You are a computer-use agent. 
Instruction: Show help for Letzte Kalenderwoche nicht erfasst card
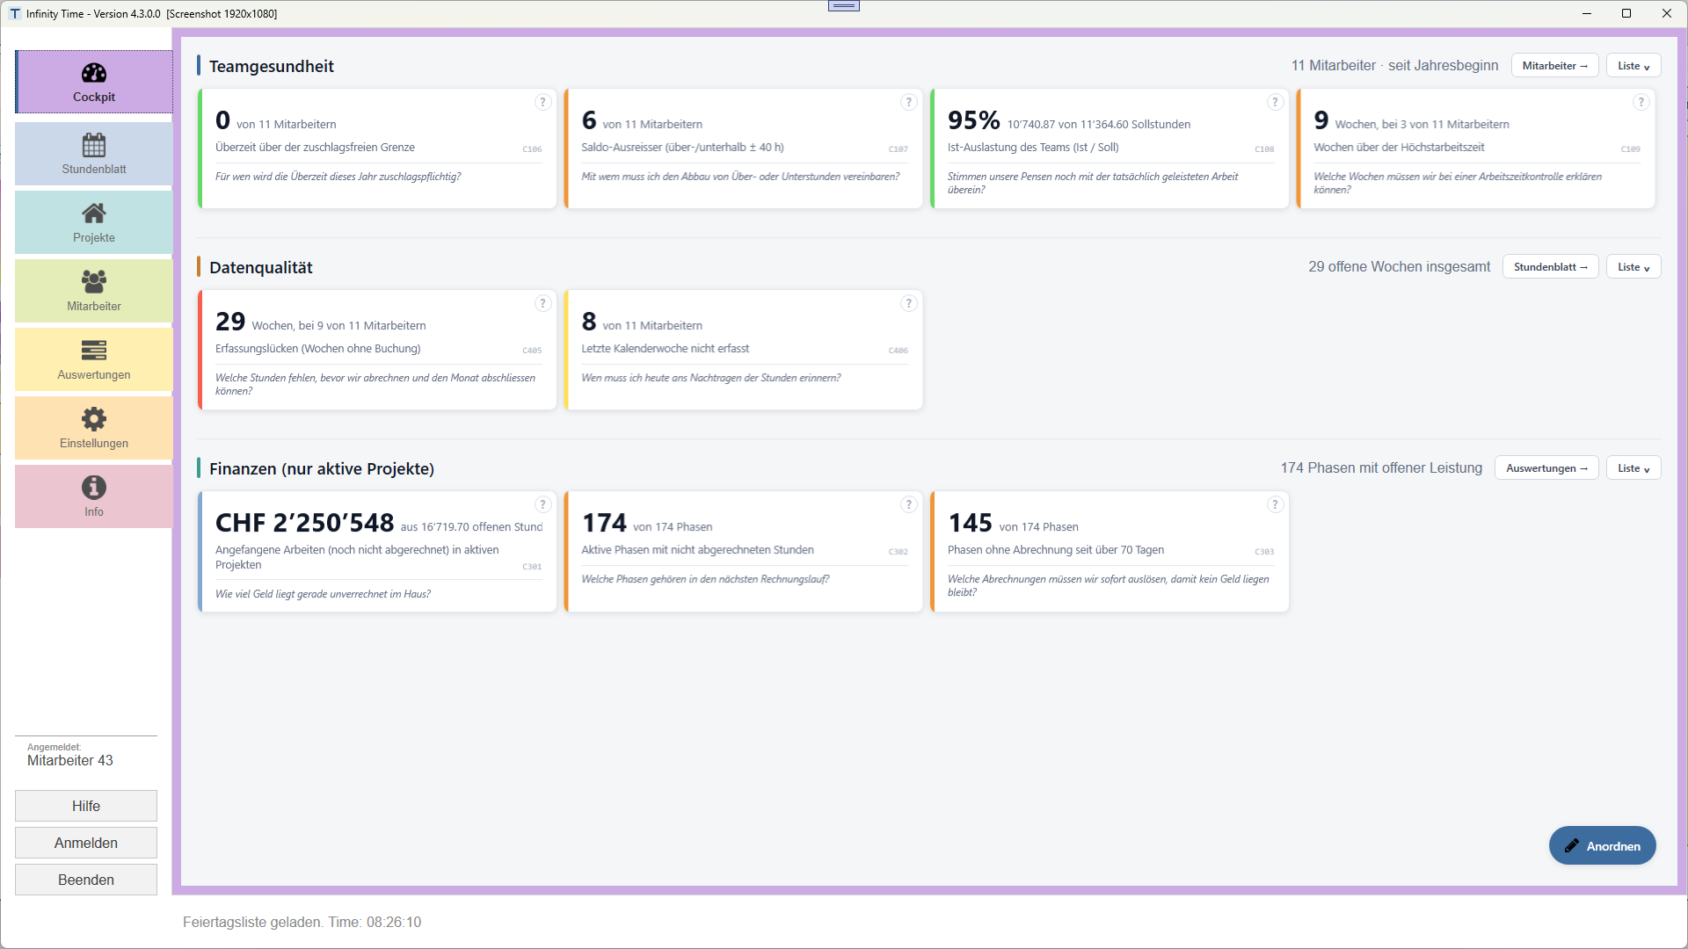pos(909,304)
